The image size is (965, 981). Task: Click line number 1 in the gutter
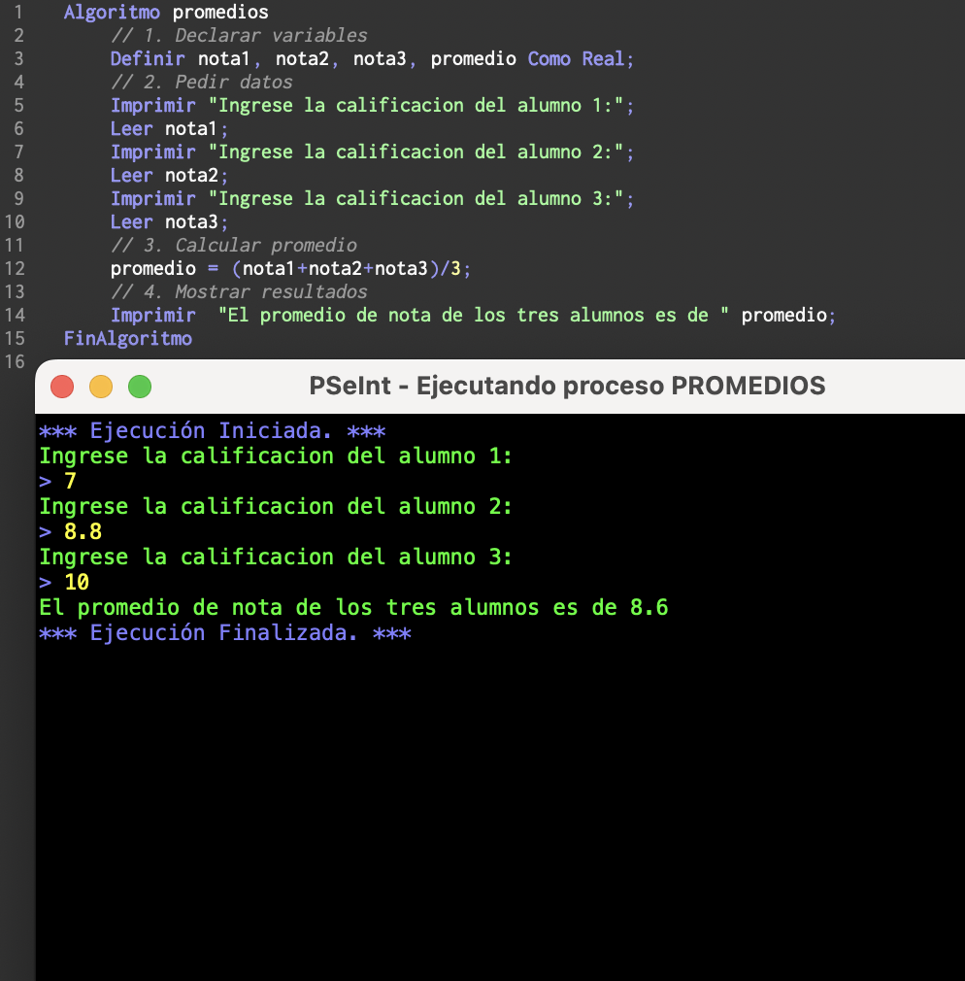18,12
